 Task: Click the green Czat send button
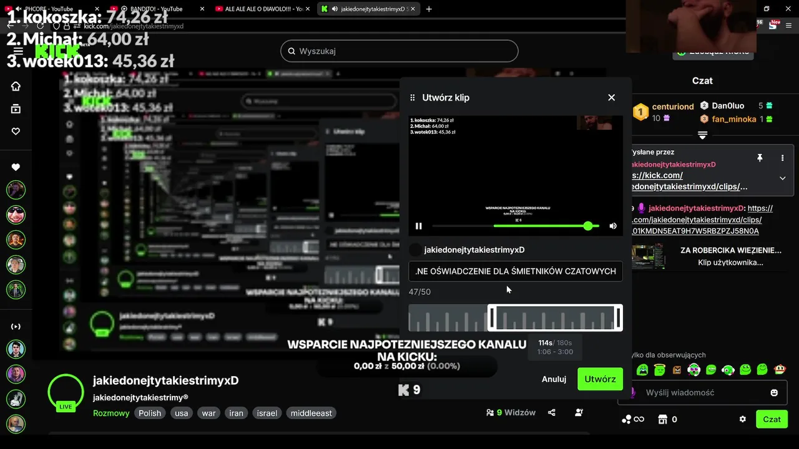tap(772, 419)
